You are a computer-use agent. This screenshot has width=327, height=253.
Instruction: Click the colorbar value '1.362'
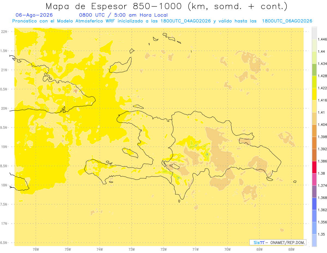pyautogui.click(x=323, y=210)
